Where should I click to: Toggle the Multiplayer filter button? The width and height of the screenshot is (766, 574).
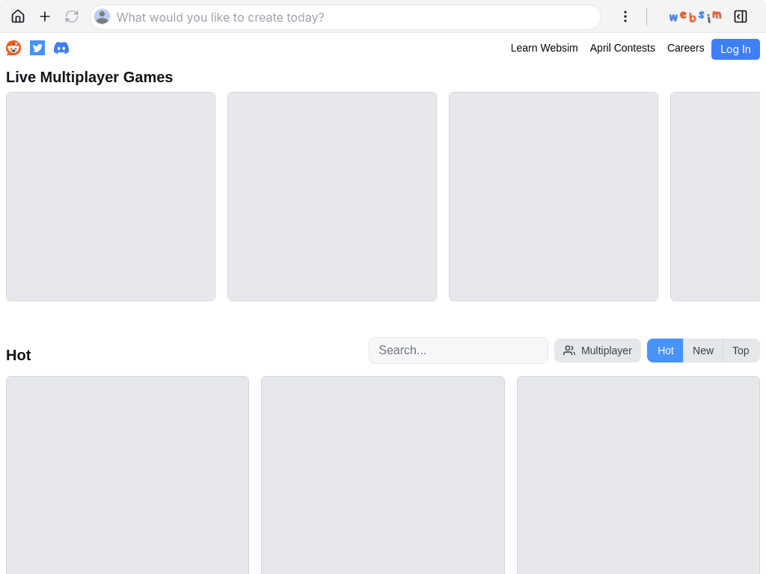[x=598, y=351]
